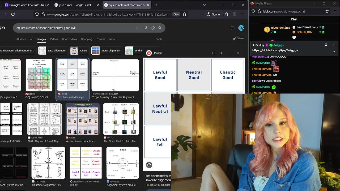Open Facebook Alignment system breakdown thumbnail

123,163
